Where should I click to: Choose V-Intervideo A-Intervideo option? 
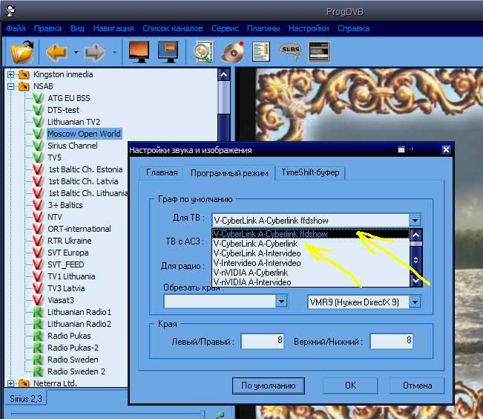coord(311,263)
